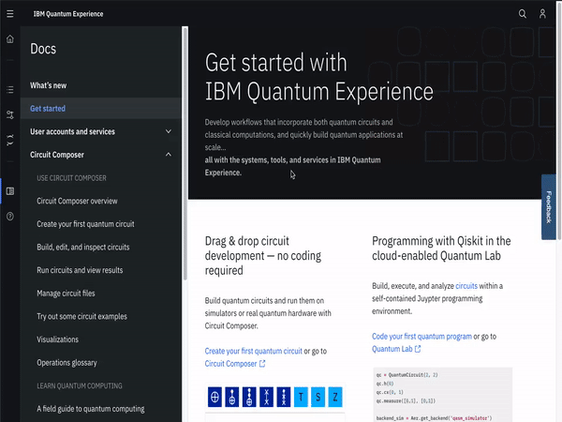Follow the Quantum Lab link

click(x=392, y=349)
